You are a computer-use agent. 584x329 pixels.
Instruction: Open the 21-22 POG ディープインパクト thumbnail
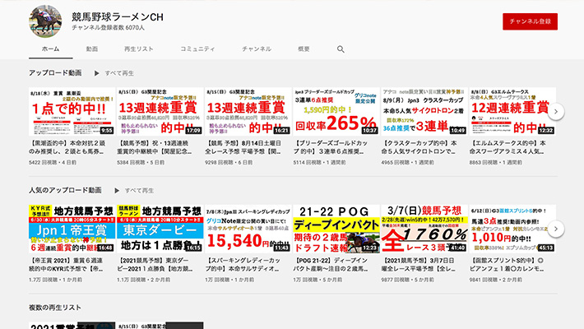coord(336,229)
